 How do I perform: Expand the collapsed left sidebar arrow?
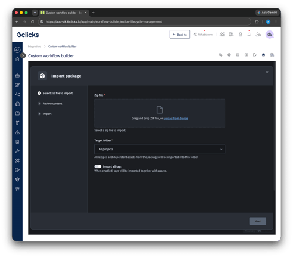23,55
